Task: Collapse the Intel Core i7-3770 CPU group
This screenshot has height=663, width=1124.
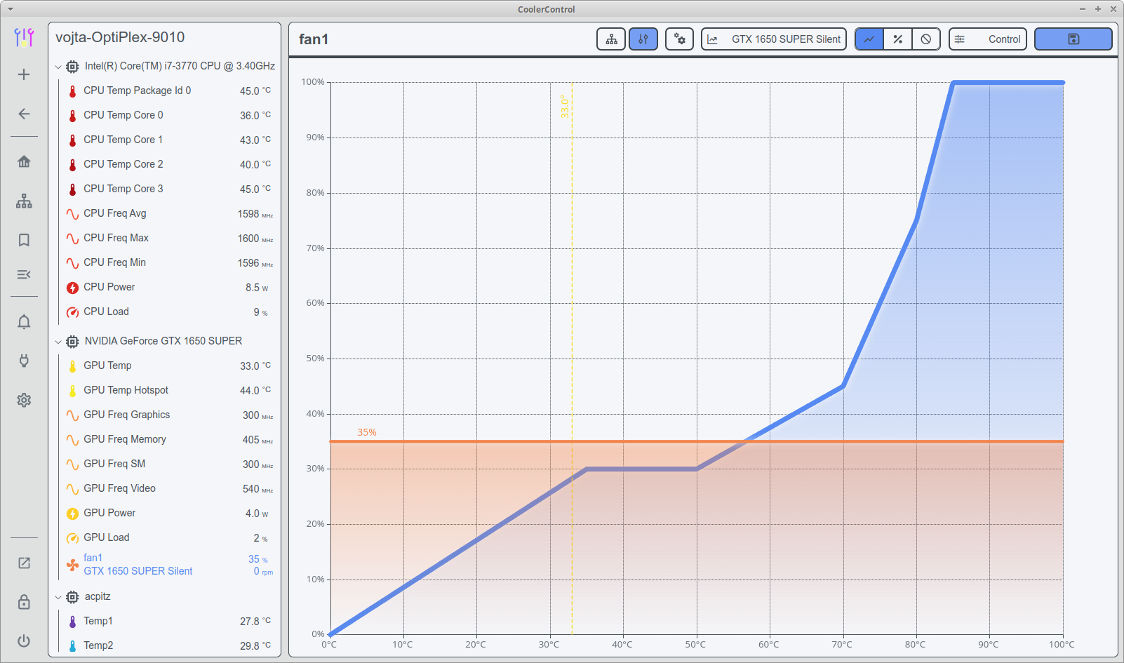Action: (x=58, y=67)
